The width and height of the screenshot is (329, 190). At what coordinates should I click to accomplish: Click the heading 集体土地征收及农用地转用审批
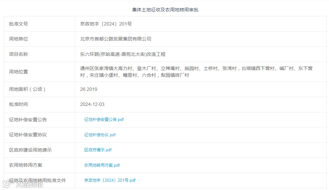click(165, 10)
